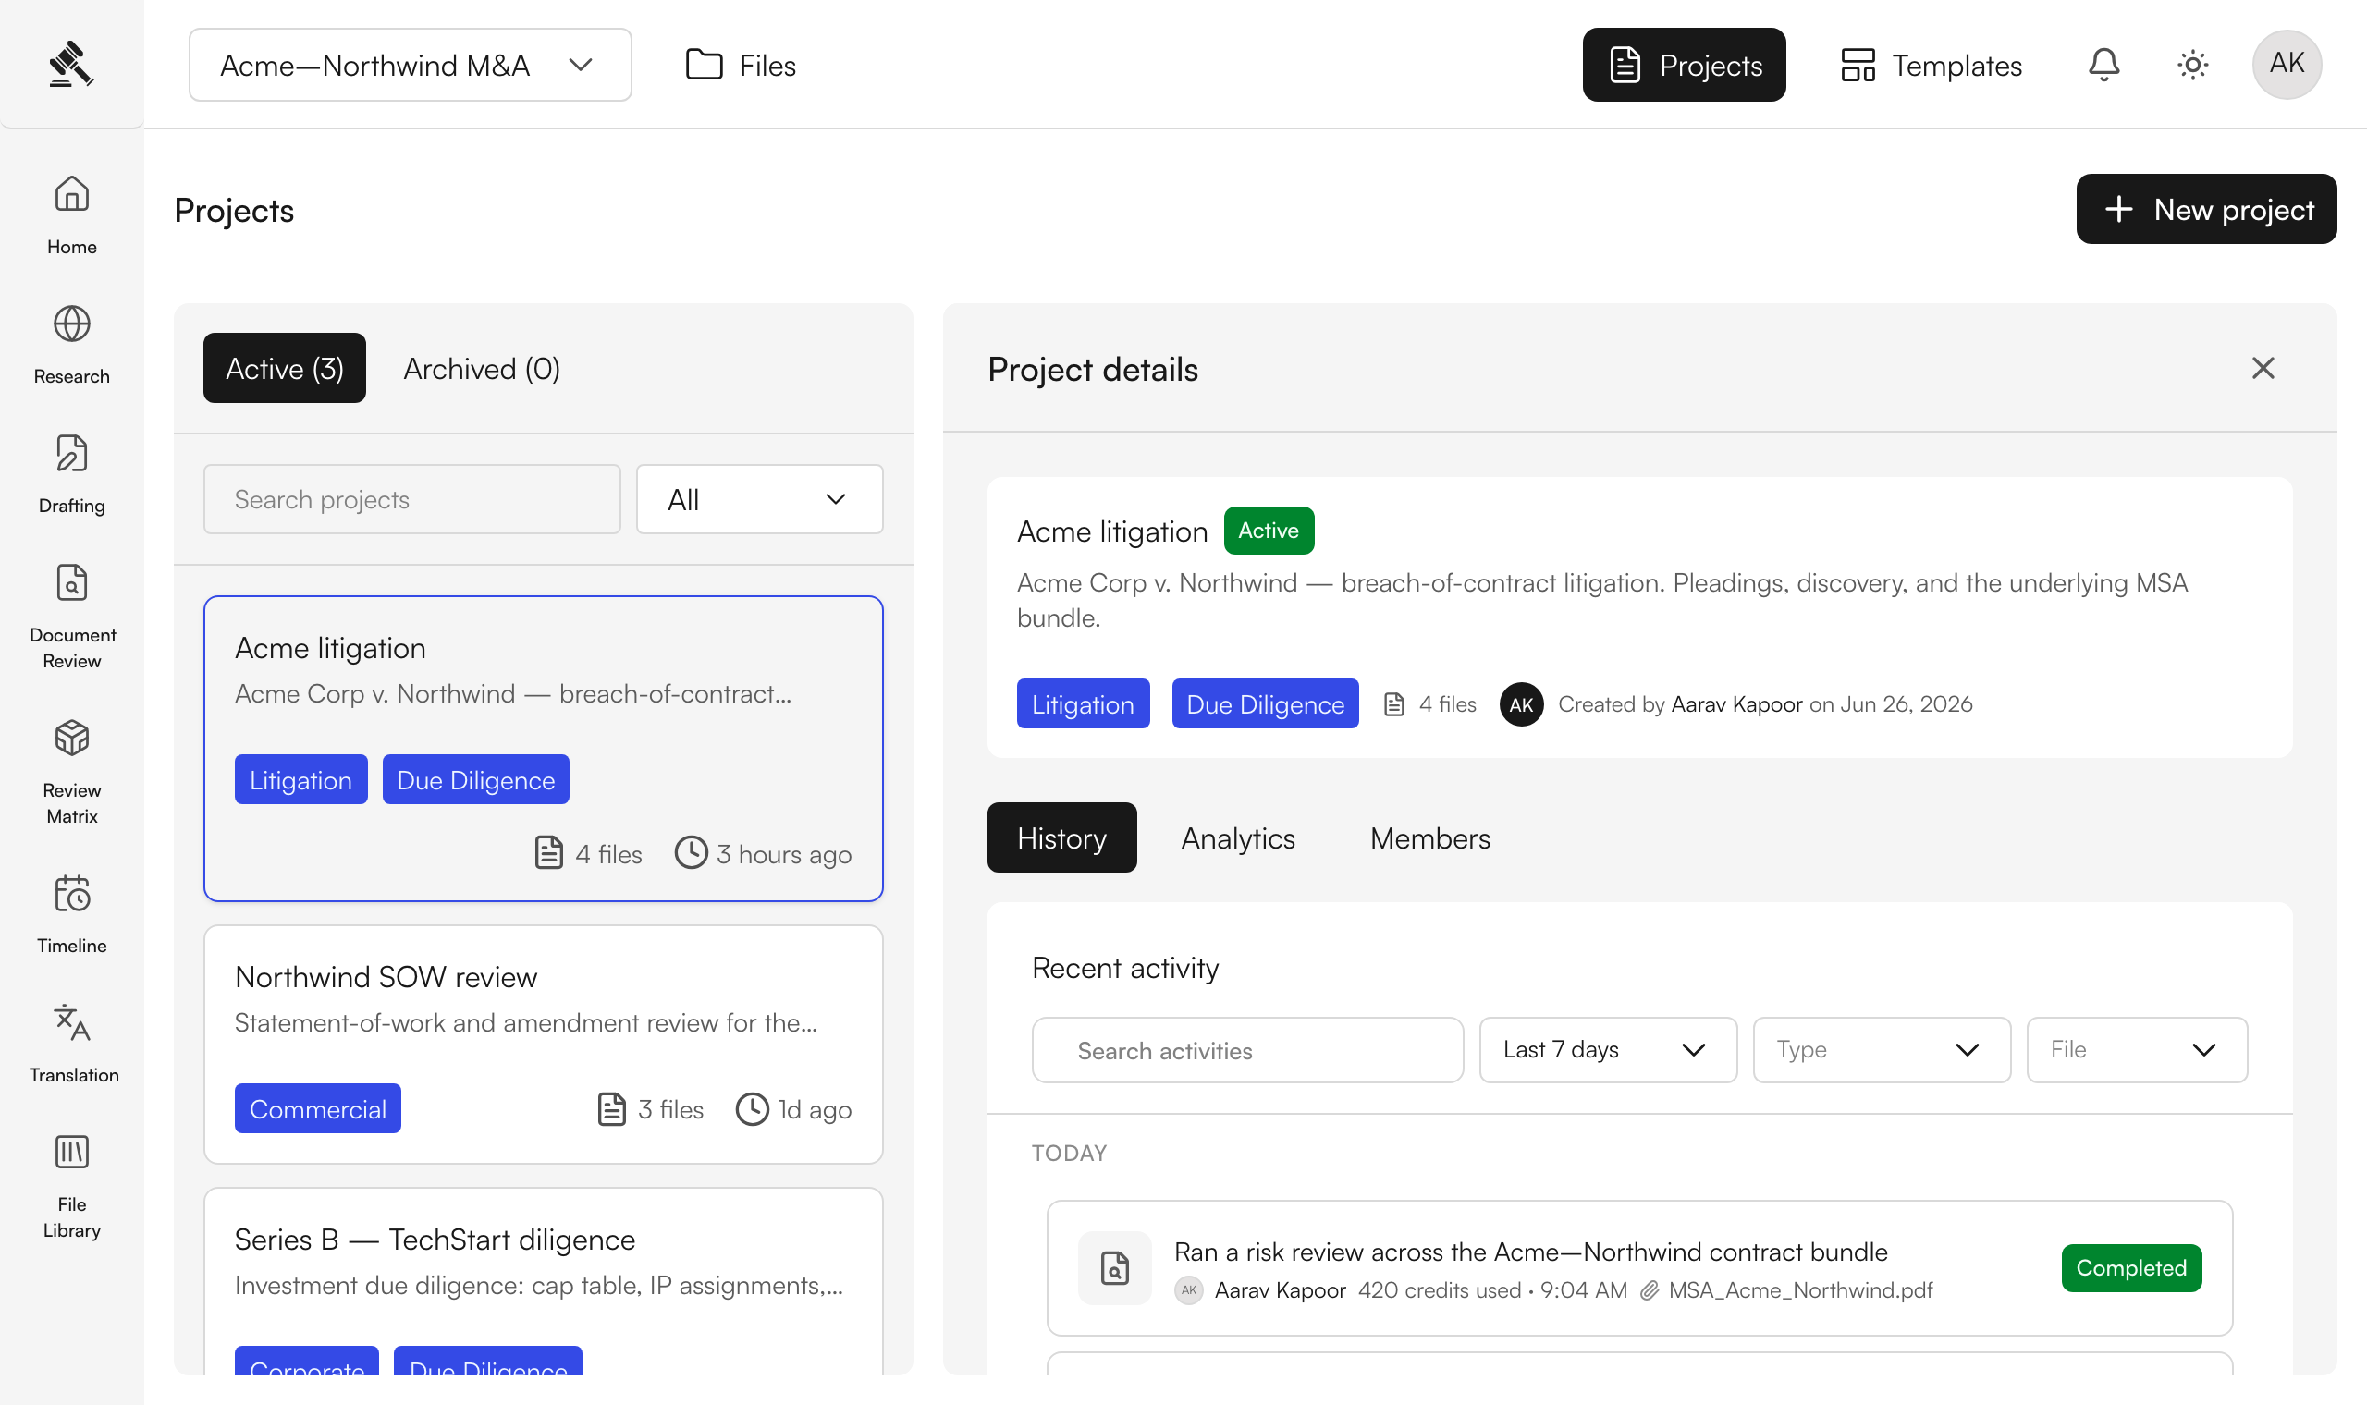
Task: Open the Last 7 days dropdown
Action: pos(1608,1050)
